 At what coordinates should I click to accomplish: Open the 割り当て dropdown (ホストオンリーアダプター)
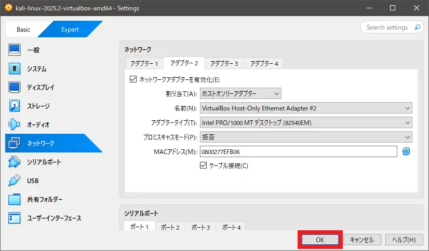pyautogui.click(x=240, y=94)
